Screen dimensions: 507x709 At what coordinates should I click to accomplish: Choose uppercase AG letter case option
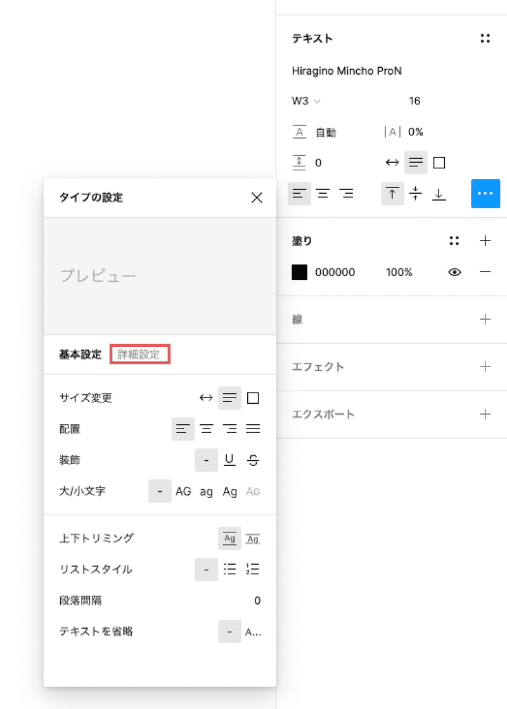183,491
